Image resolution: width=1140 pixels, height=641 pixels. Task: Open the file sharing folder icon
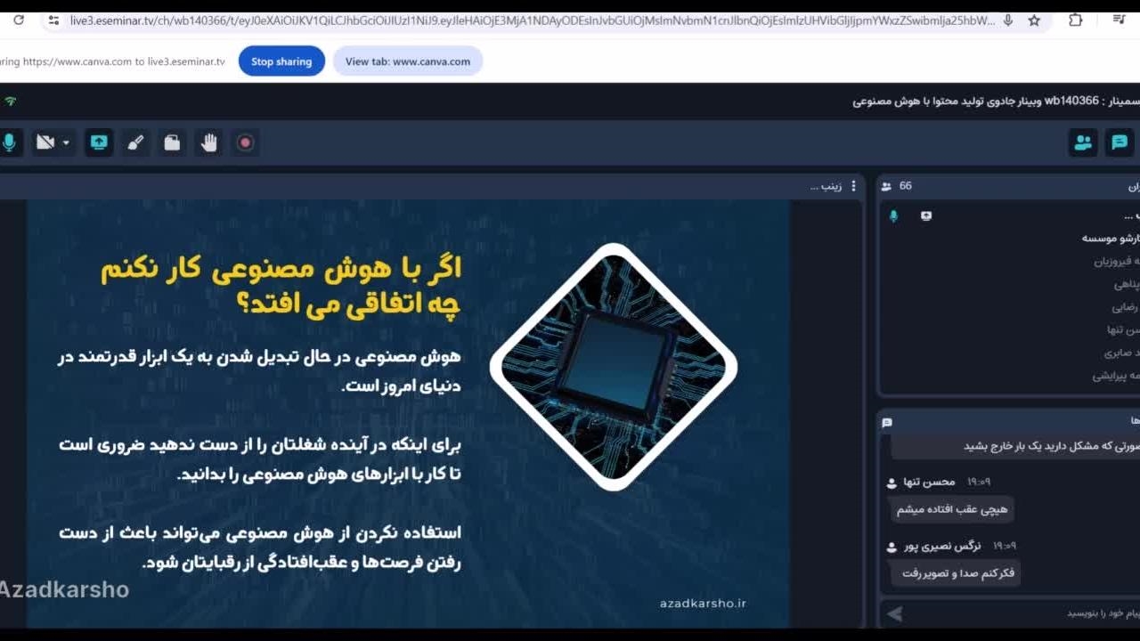[x=172, y=142]
